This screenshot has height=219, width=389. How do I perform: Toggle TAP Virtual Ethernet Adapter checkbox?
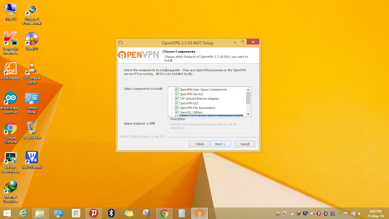pyautogui.click(x=177, y=99)
